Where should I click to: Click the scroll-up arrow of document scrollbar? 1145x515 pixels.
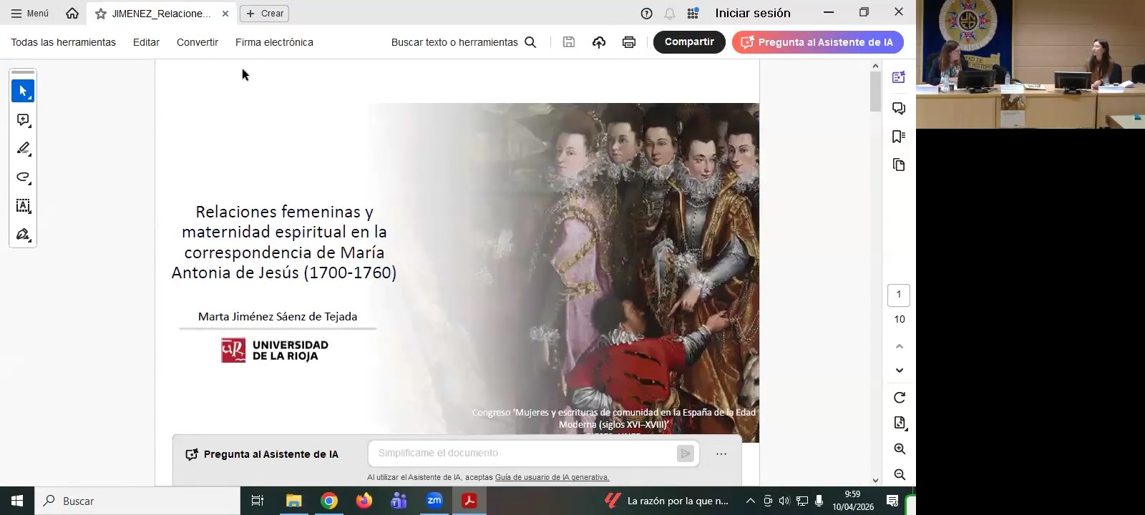click(x=875, y=66)
